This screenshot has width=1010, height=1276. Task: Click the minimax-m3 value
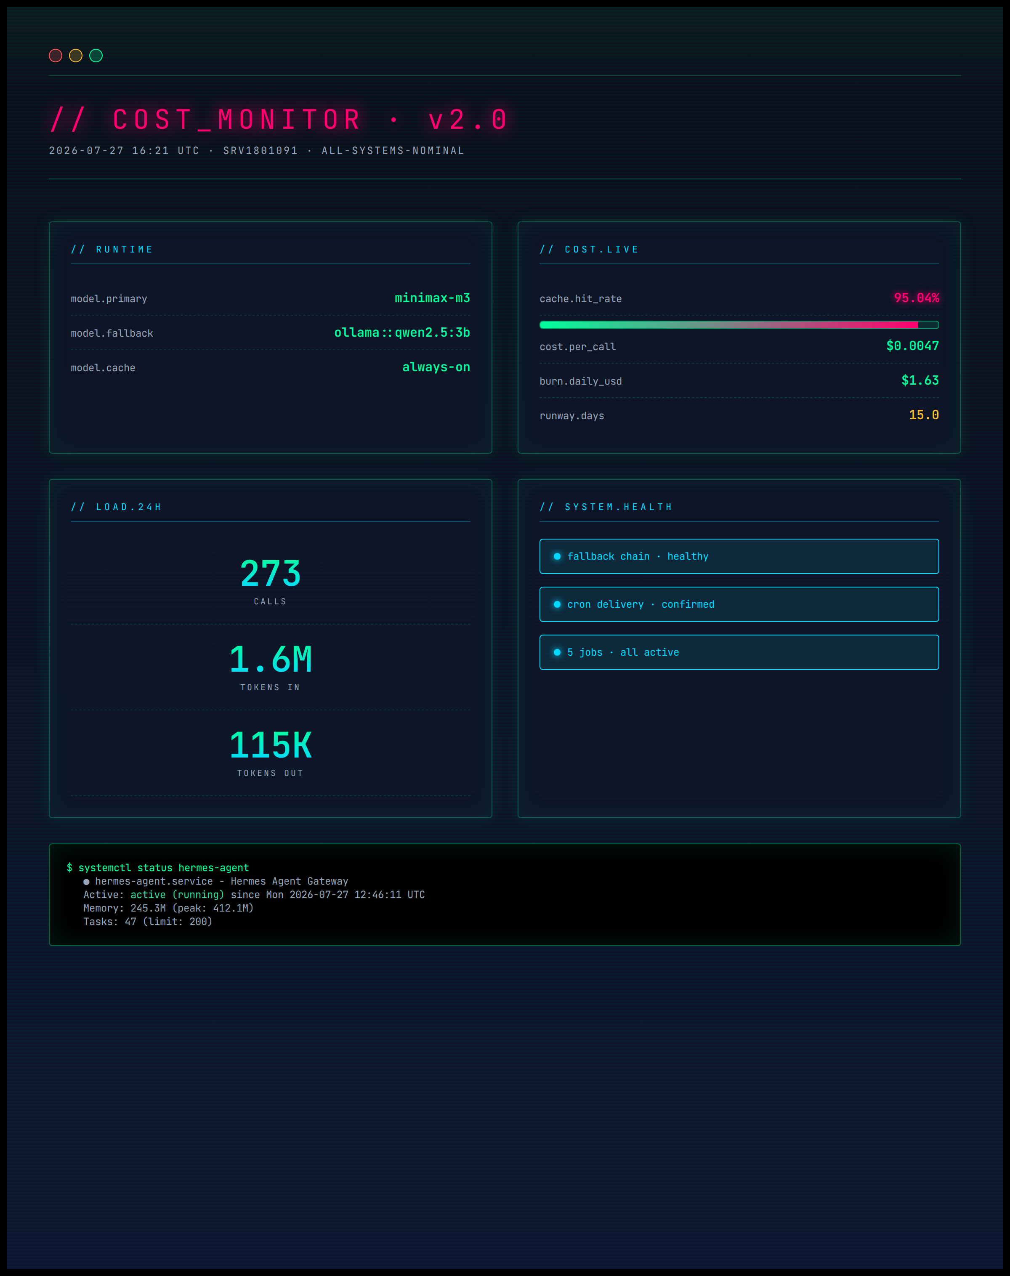(x=432, y=298)
